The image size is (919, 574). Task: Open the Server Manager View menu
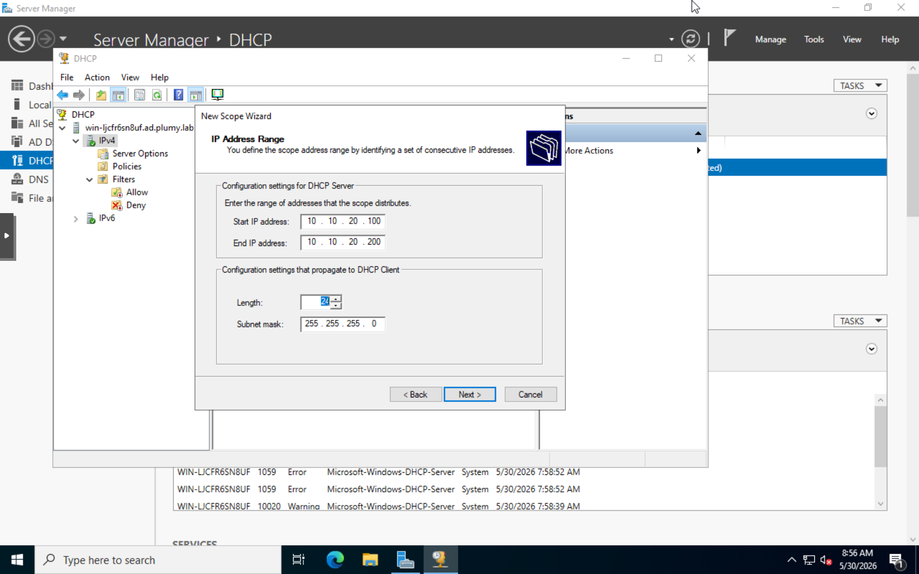click(852, 40)
